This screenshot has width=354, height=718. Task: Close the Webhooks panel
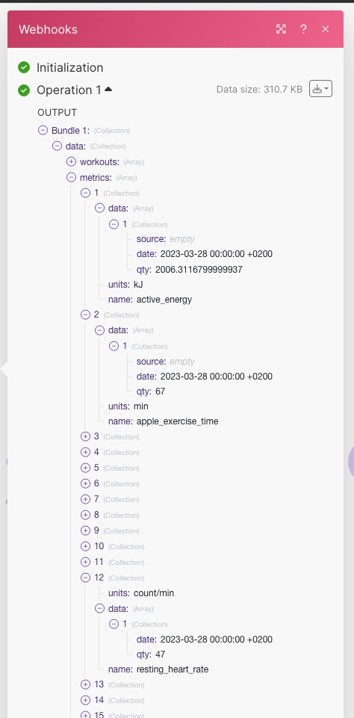[x=325, y=29]
